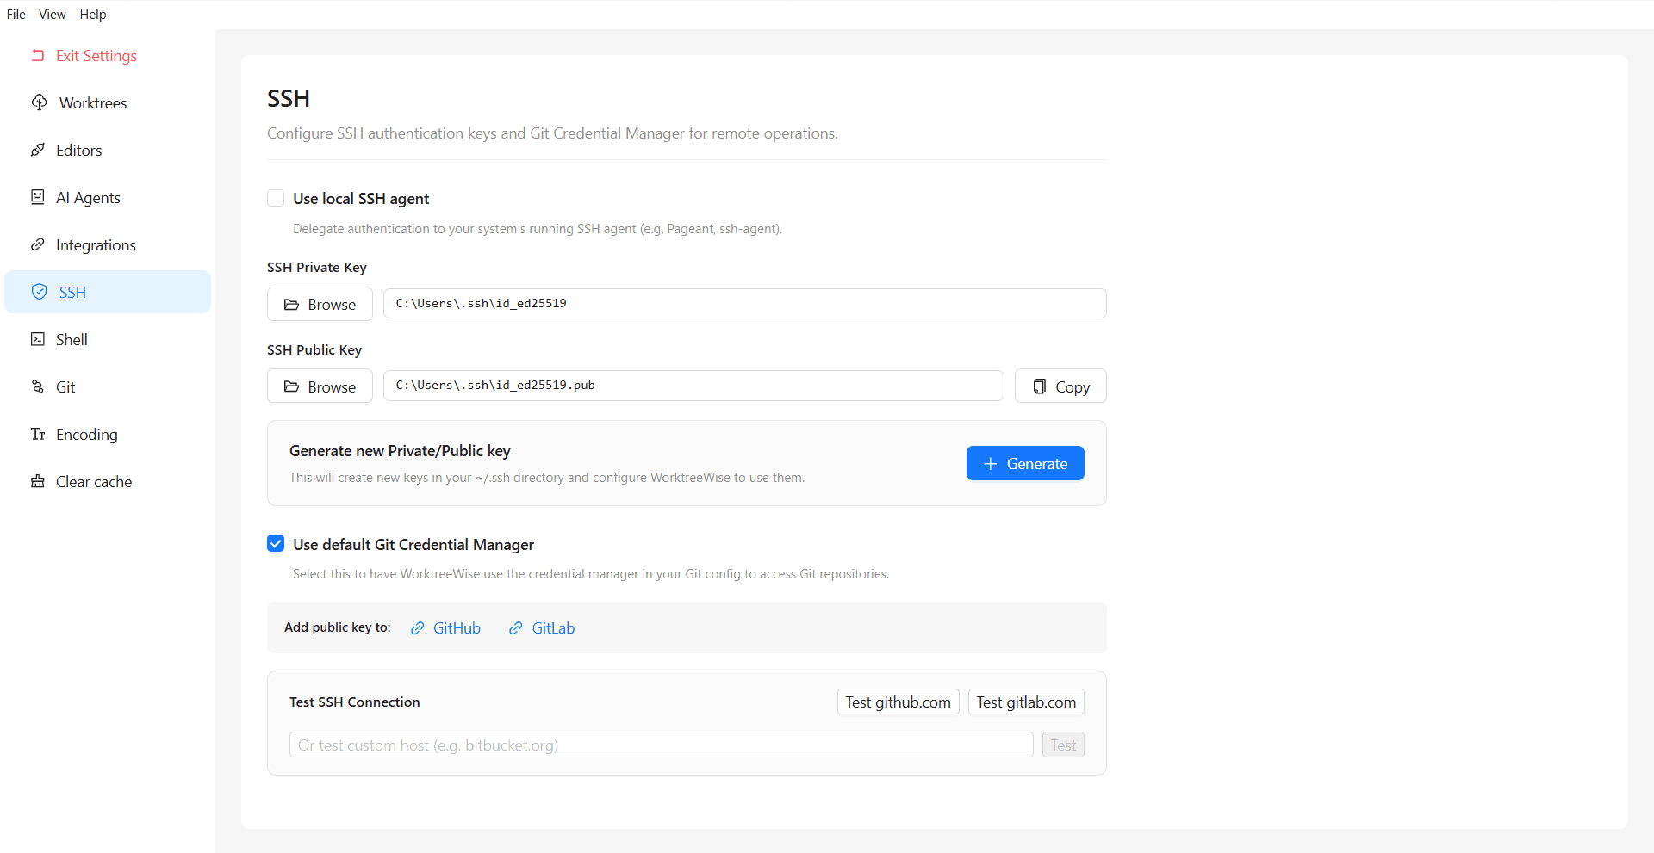The width and height of the screenshot is (1654, 853).
Task: Click the folder icon on Public Key Browse
Action: [292, 387]
